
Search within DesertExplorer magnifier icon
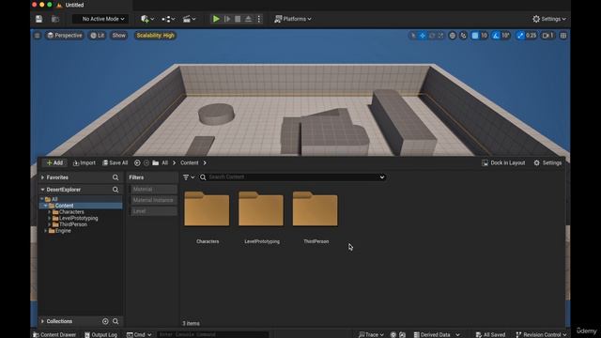pos(116,190)
